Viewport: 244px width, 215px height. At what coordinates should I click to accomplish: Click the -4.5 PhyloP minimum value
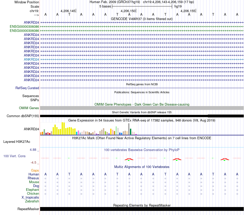click(33, 163)
